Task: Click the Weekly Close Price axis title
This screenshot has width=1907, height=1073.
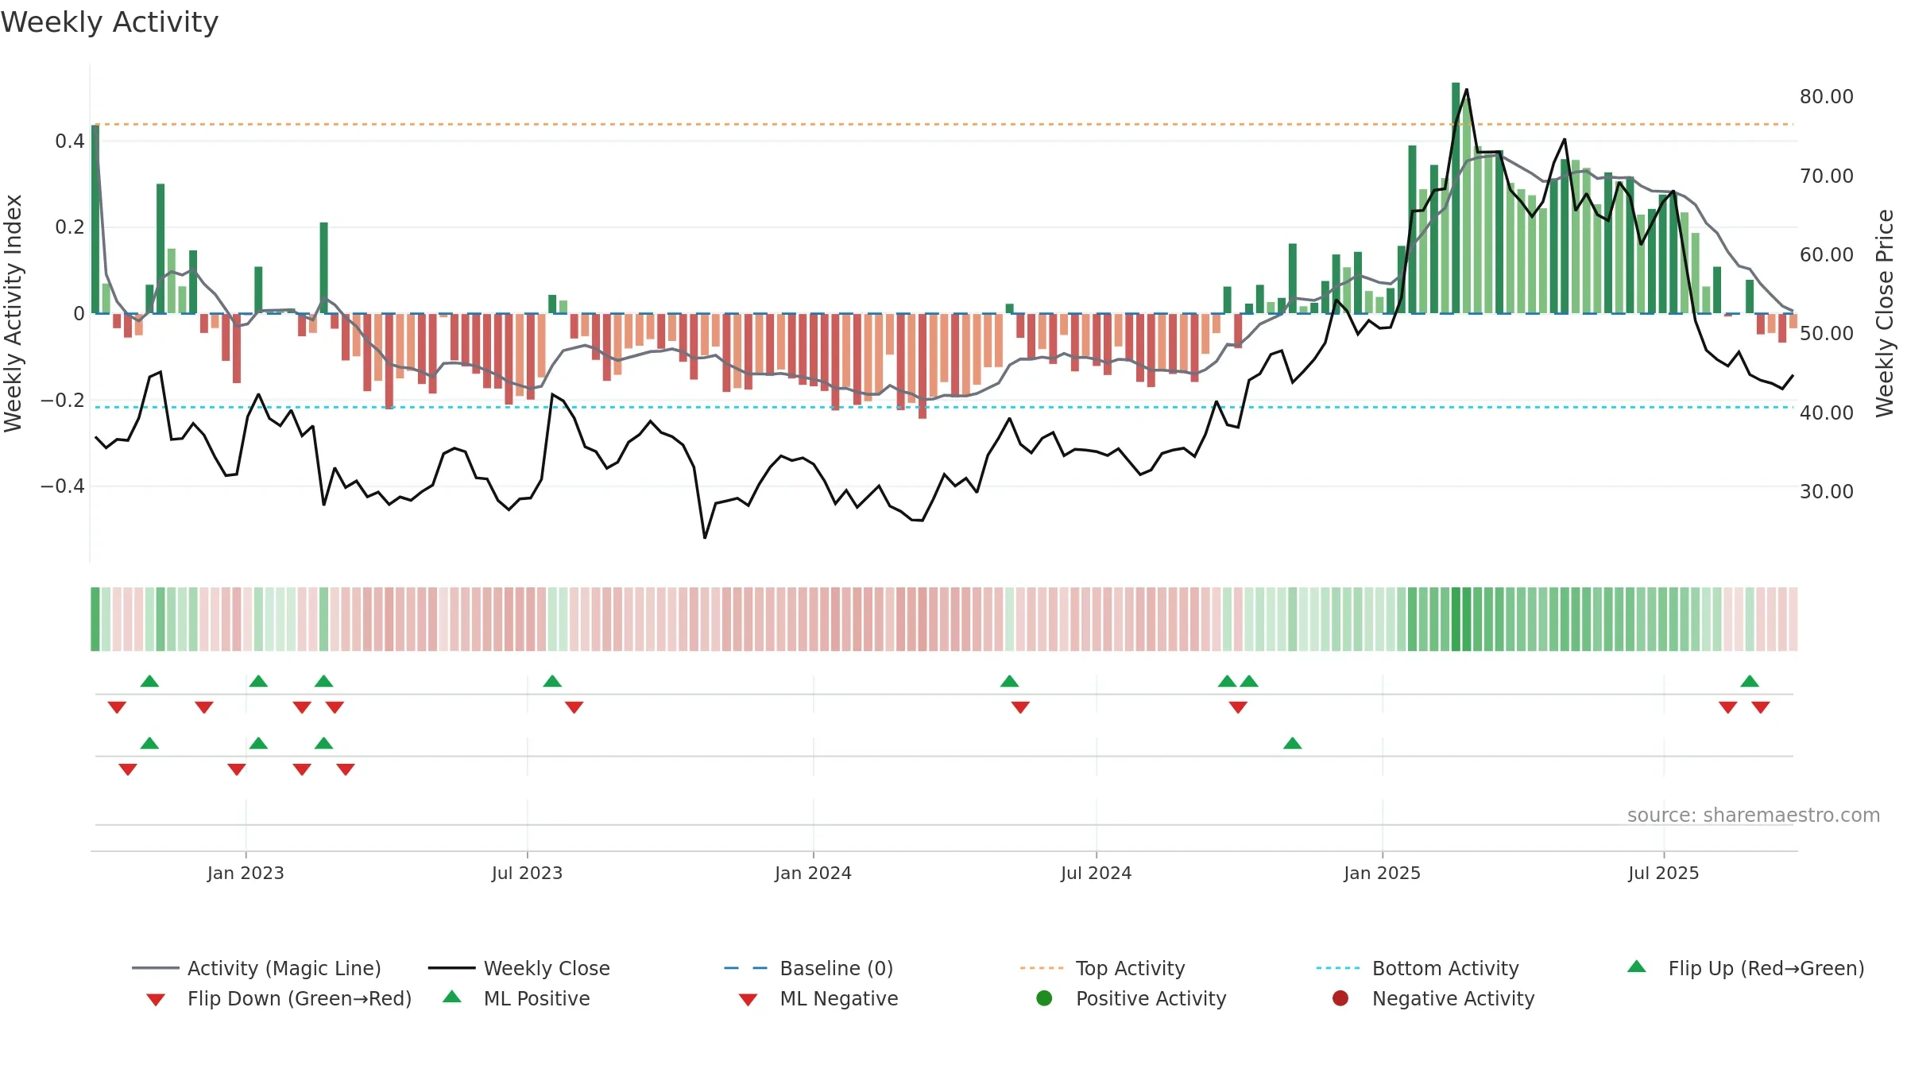Action: tap(1885, 313)
